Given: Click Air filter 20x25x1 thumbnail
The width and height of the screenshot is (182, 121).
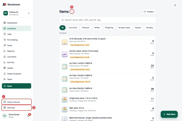Looking at the screenshot, I should pos(65,90).
